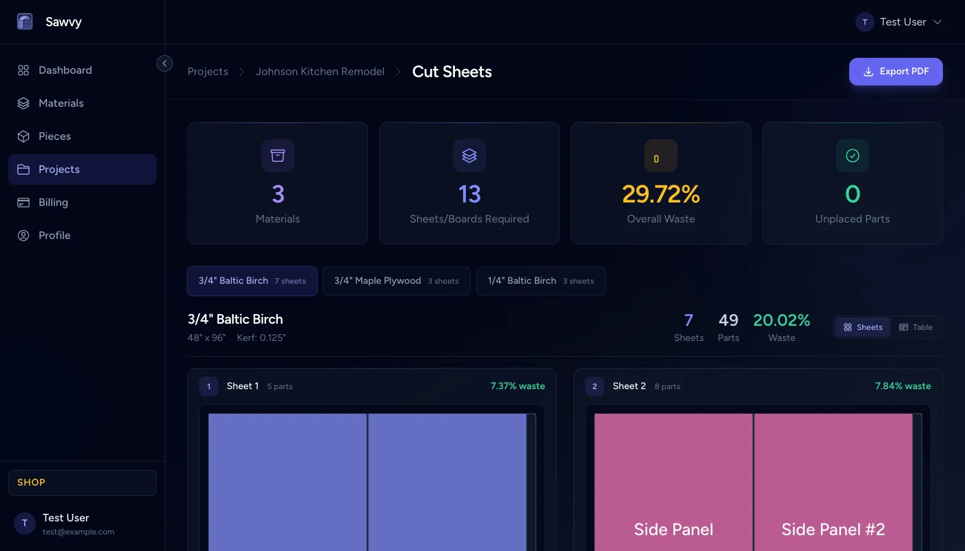Collapse the sidebar with the chevron button
965x551 pixels.
coord(165,63)
